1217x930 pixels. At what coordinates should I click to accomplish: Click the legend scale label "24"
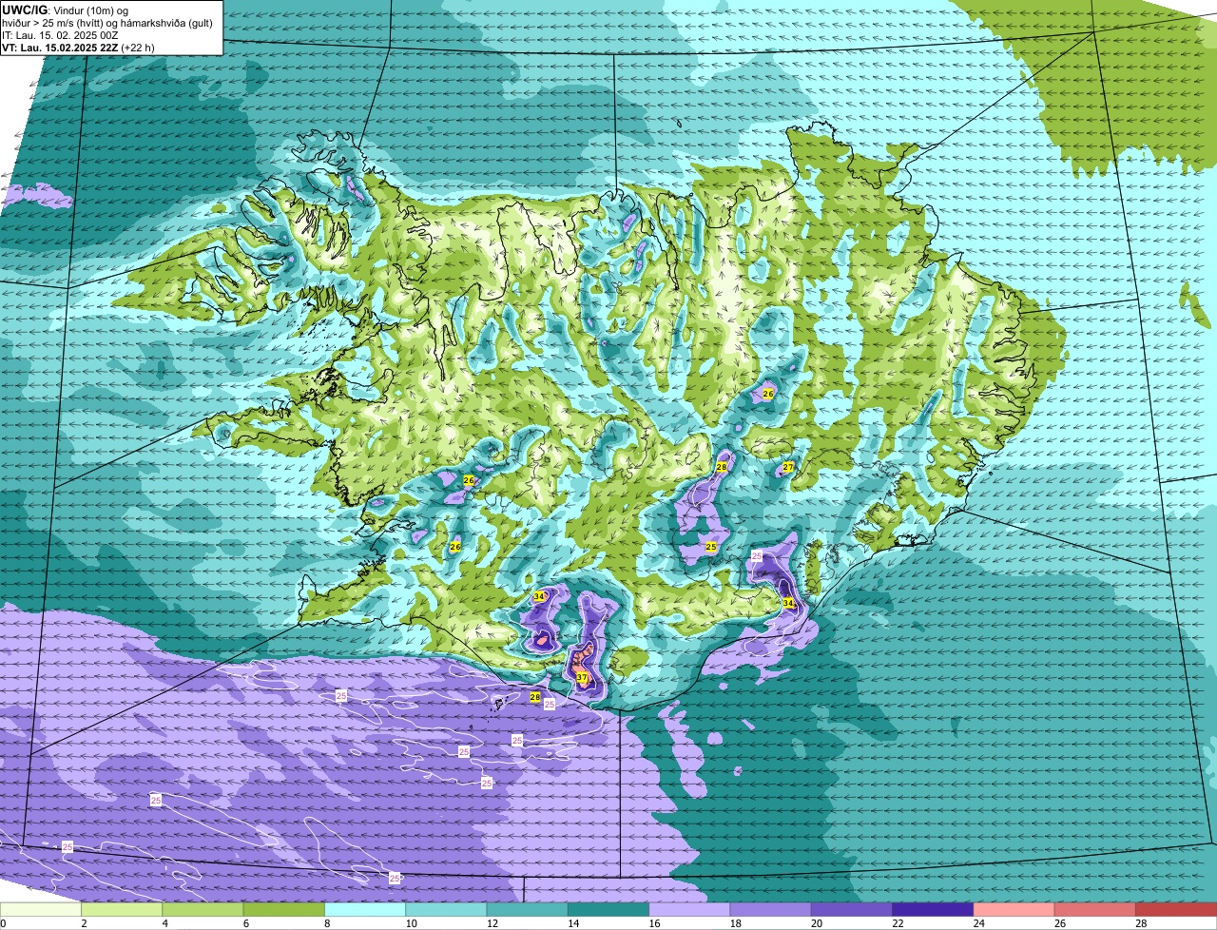(x=979, y=923)
